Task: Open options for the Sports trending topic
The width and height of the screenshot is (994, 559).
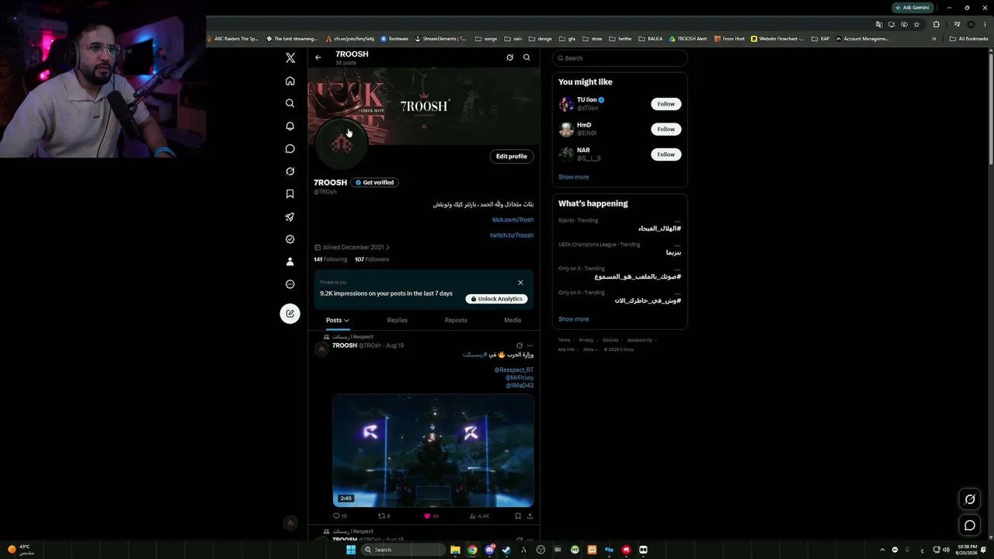Action: (x=678, y=220)
